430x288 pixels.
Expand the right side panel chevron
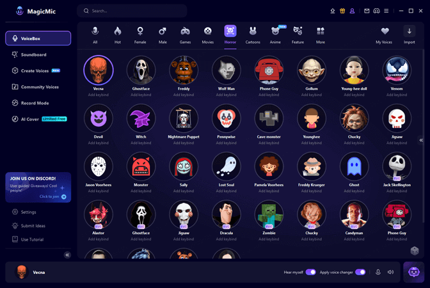pos(421,140)
